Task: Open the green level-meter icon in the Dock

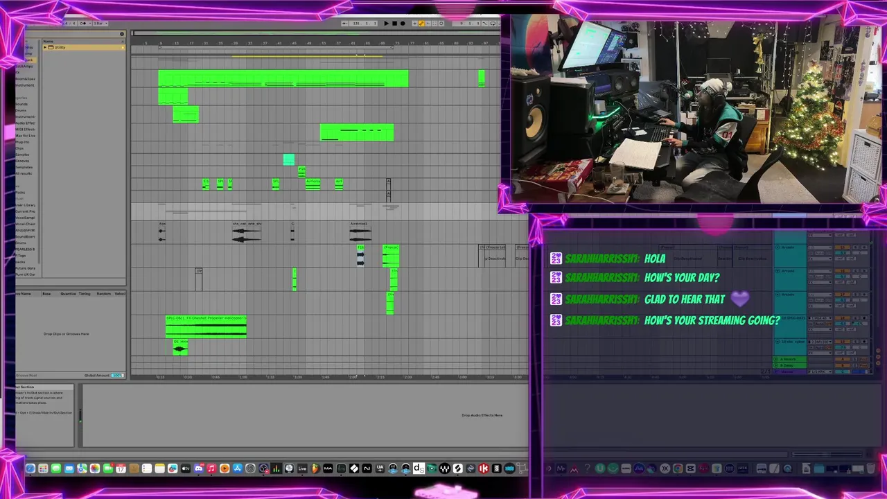Action: point(276,469)
